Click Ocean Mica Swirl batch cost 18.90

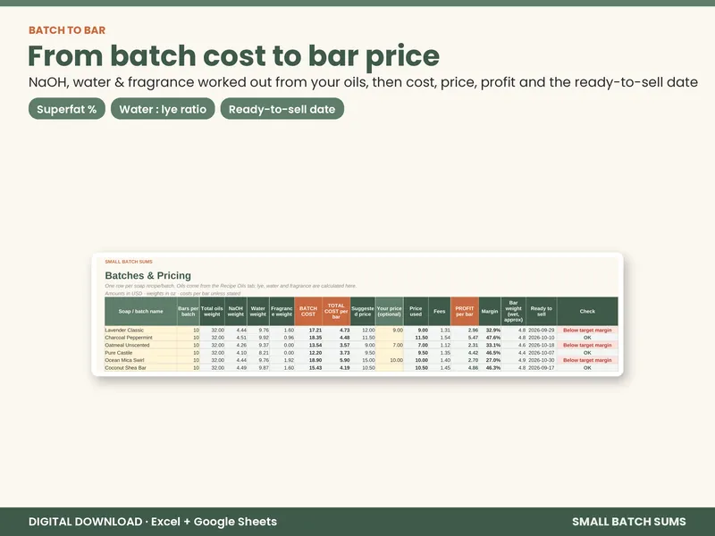[x=308, y=360]
